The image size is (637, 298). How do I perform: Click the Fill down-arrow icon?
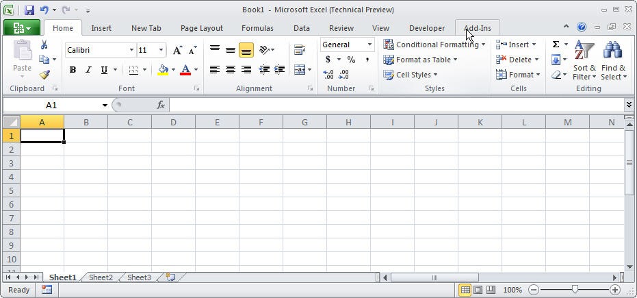(556, 60)
